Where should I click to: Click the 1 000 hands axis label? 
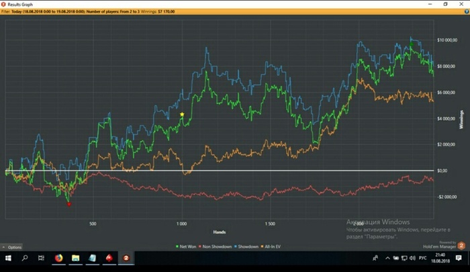coord(181,224)
